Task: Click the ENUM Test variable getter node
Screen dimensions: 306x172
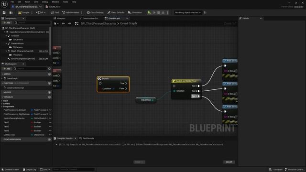Action: point(146,100)
